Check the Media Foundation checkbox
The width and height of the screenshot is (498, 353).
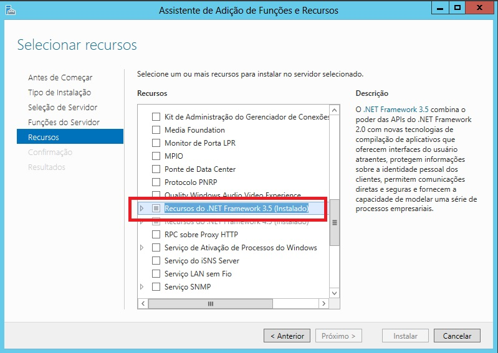click(156, 130)
